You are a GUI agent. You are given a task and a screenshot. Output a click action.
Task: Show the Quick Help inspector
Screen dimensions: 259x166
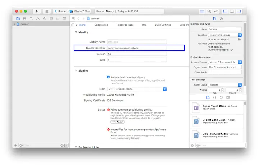tap(221, 19)
